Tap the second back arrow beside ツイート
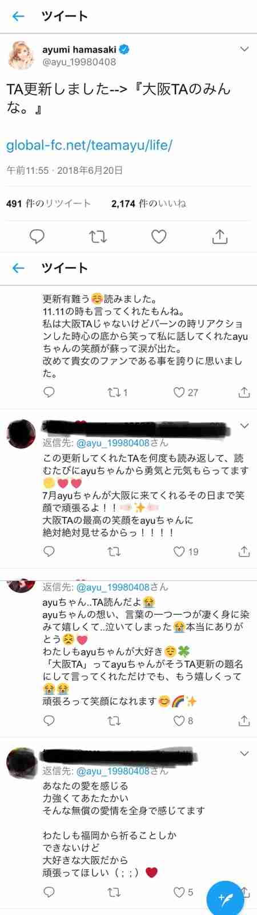Viewport: 257px width, 915px height. pyautogui.click(x=19, y=268)
